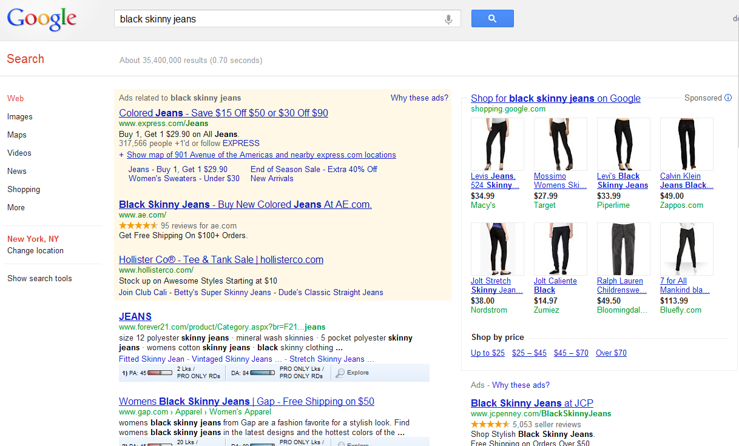This screenshot has width=739, height=446.
Task: Open Ralph Lauren Childrenswear product image
Action: pyautogui.click(x=624, y=249)
